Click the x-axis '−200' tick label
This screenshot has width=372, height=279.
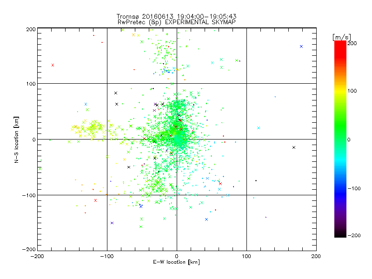37,256
